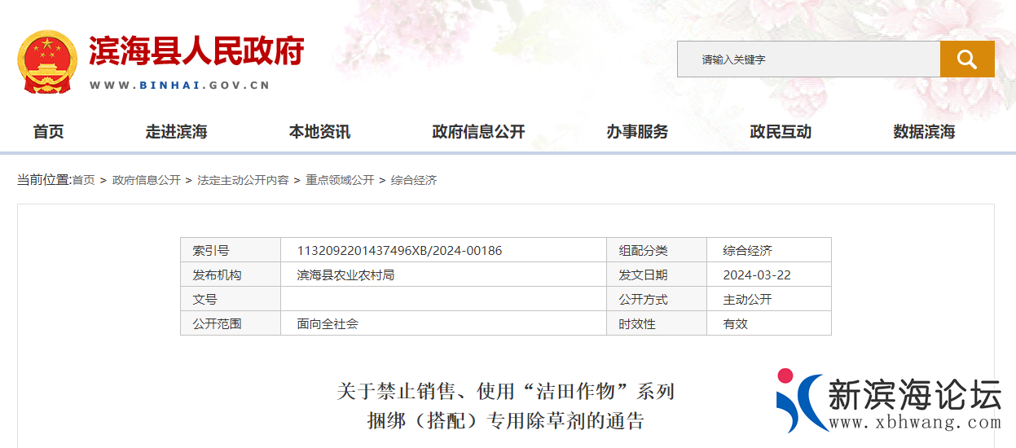Click the 文号 label cell

click(231, 299)
